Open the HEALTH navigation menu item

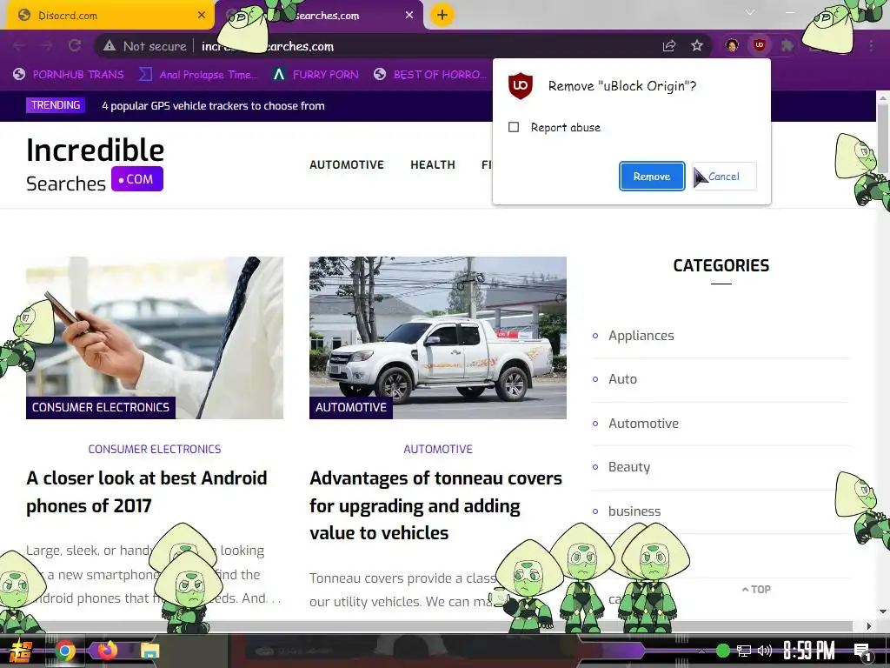(x=433, y=164)
